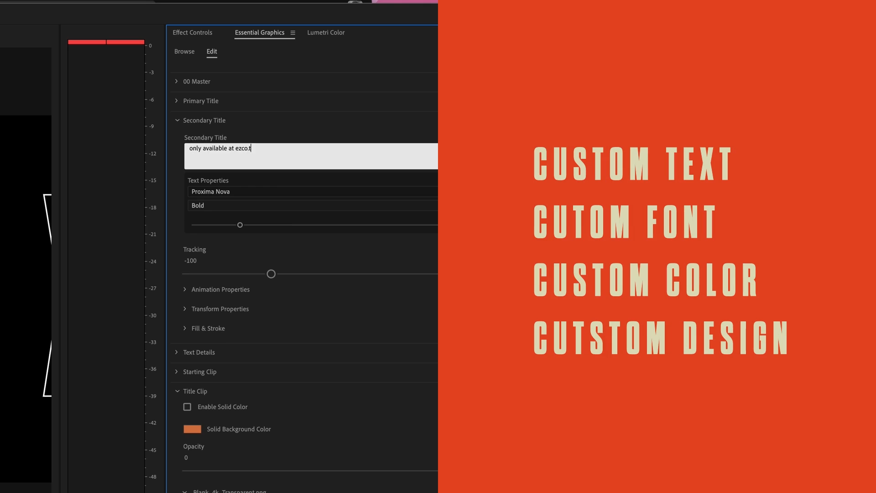Screen dimensions: 876x493
Task: Adjust the font size slider handle
Action: (x=240, y=225)
